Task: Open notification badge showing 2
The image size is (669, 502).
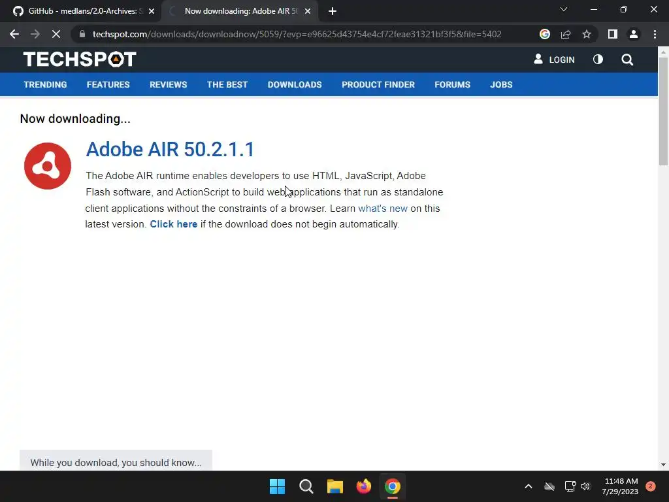Action: tap(651, 486)
